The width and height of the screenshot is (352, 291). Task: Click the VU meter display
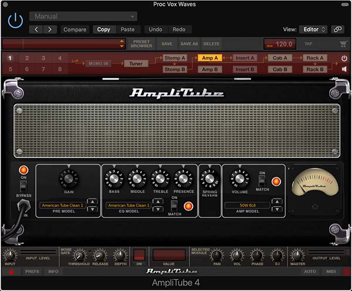(314, 182)
